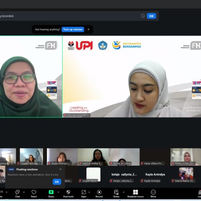Click the 'Floating reactions' popup title
This screenshot has height=201, width=201.
pyautogui.click(x=27, y=169)
